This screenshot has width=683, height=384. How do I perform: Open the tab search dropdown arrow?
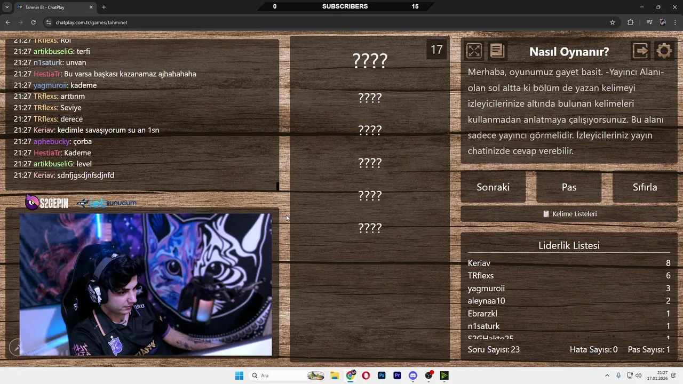click(7, 7)
